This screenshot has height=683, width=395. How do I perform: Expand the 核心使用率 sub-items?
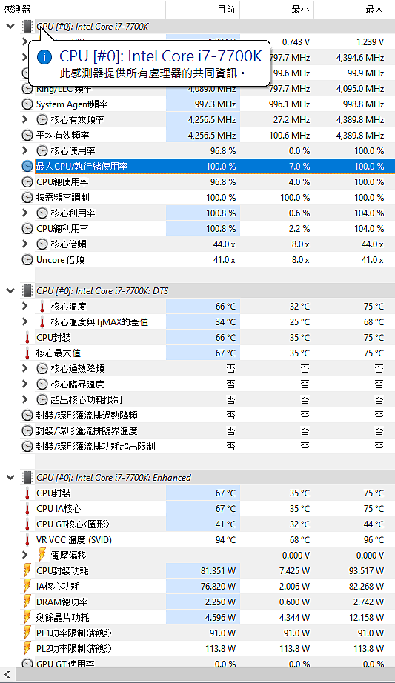click(25, 150)
